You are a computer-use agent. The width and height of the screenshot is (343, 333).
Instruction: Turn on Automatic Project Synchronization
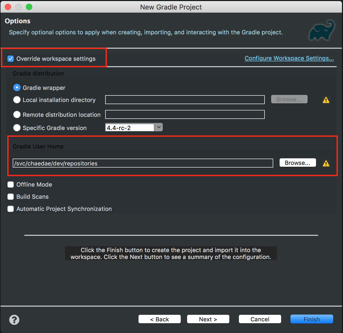coord(11,209)
